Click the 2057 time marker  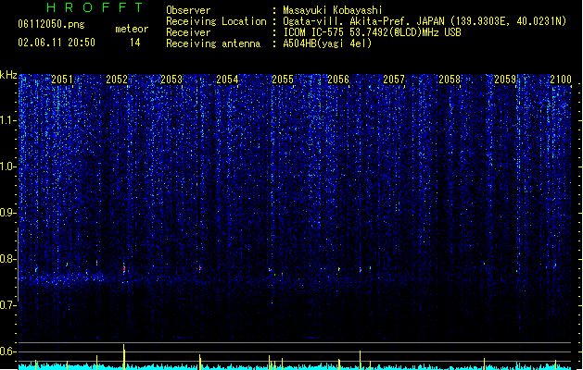(394, 80)
